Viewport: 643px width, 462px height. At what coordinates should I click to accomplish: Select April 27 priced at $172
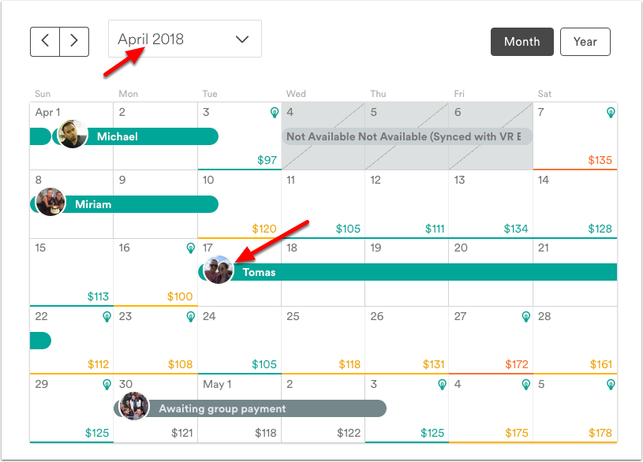(491, 341)
